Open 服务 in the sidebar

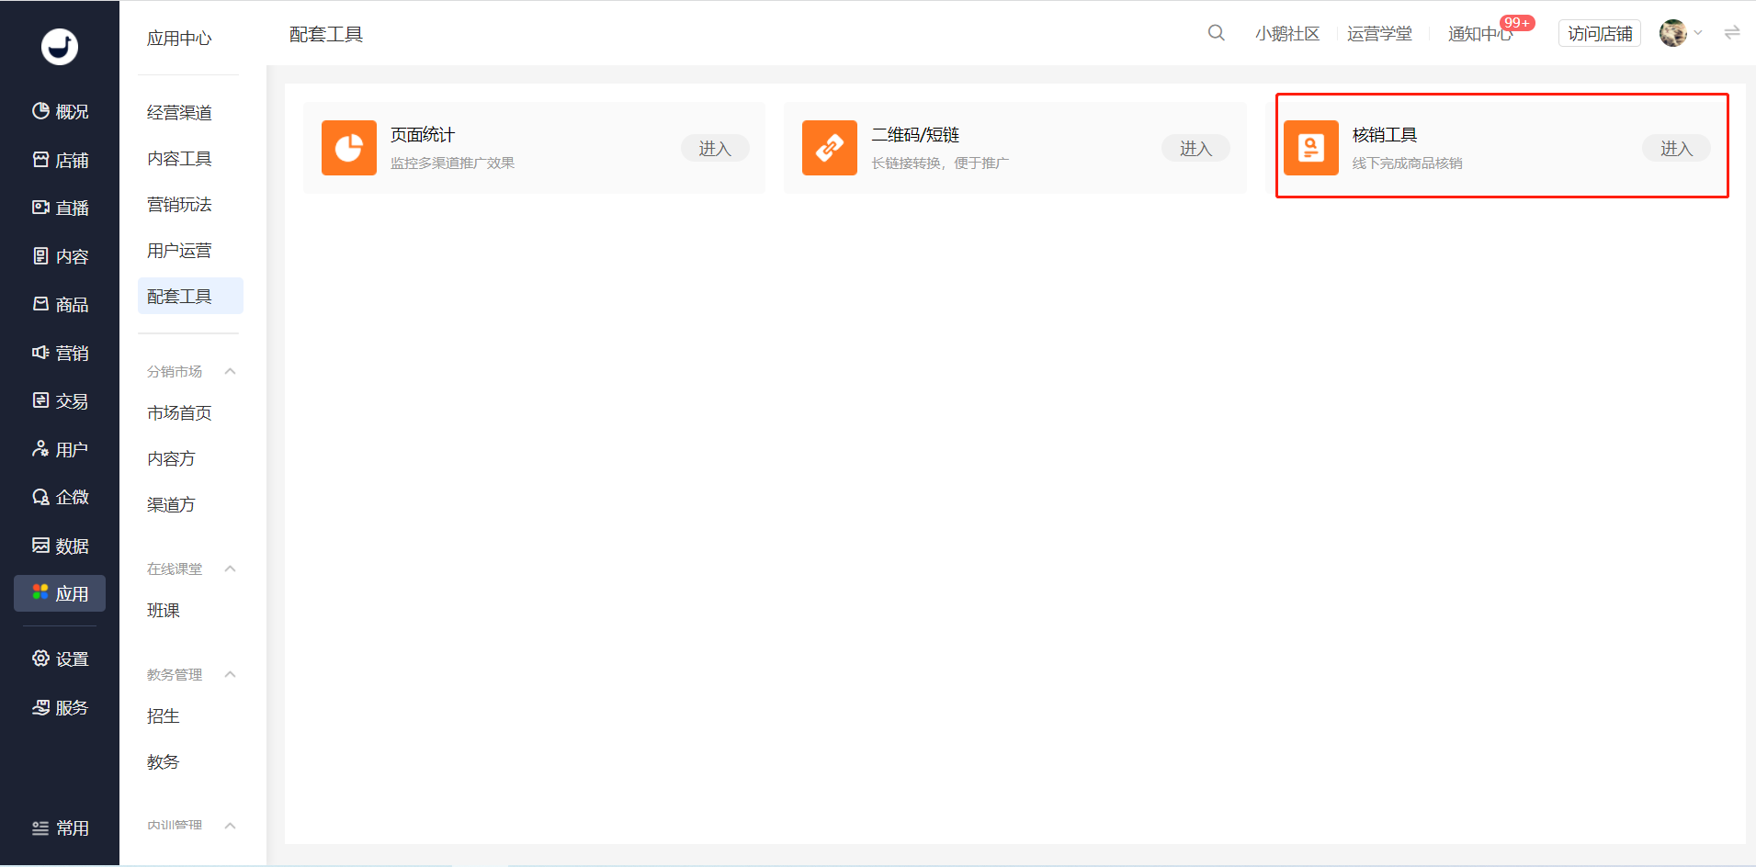click(x=60, y=707)
